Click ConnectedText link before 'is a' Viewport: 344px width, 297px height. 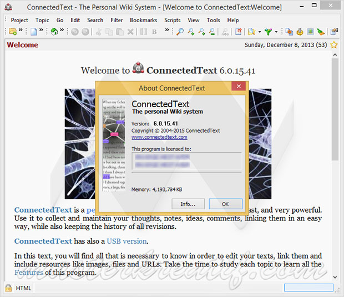click(43, 210)
